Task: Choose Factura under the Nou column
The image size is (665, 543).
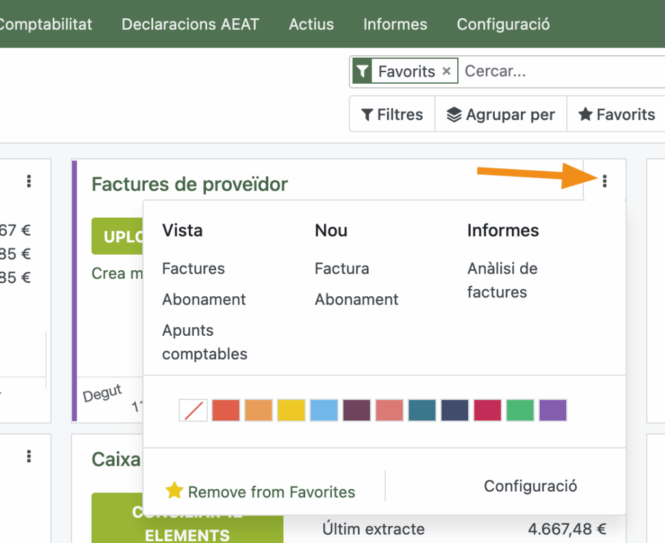Action: click(342, 269)
